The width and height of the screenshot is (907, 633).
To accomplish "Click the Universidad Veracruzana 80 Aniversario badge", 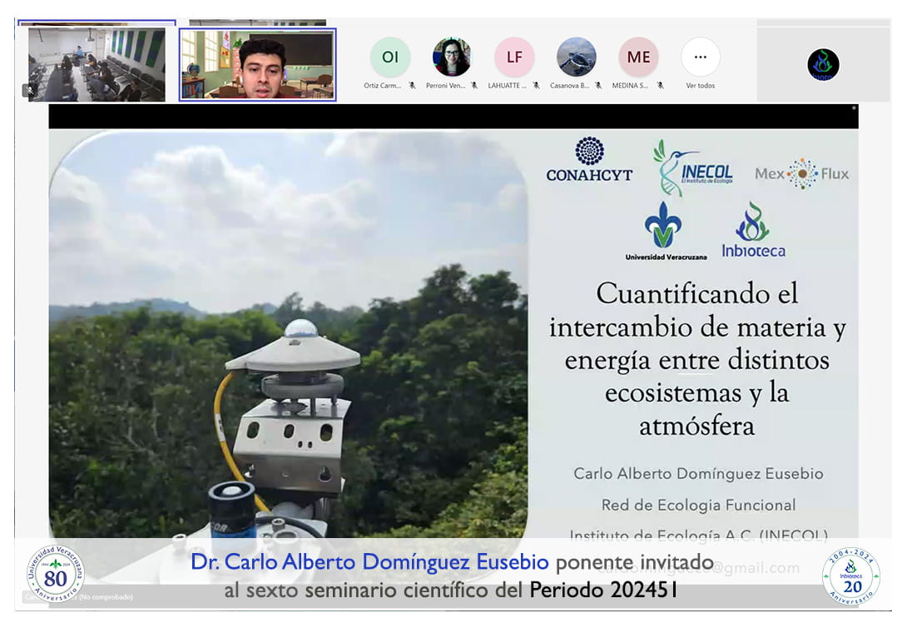I will (55, 574).
